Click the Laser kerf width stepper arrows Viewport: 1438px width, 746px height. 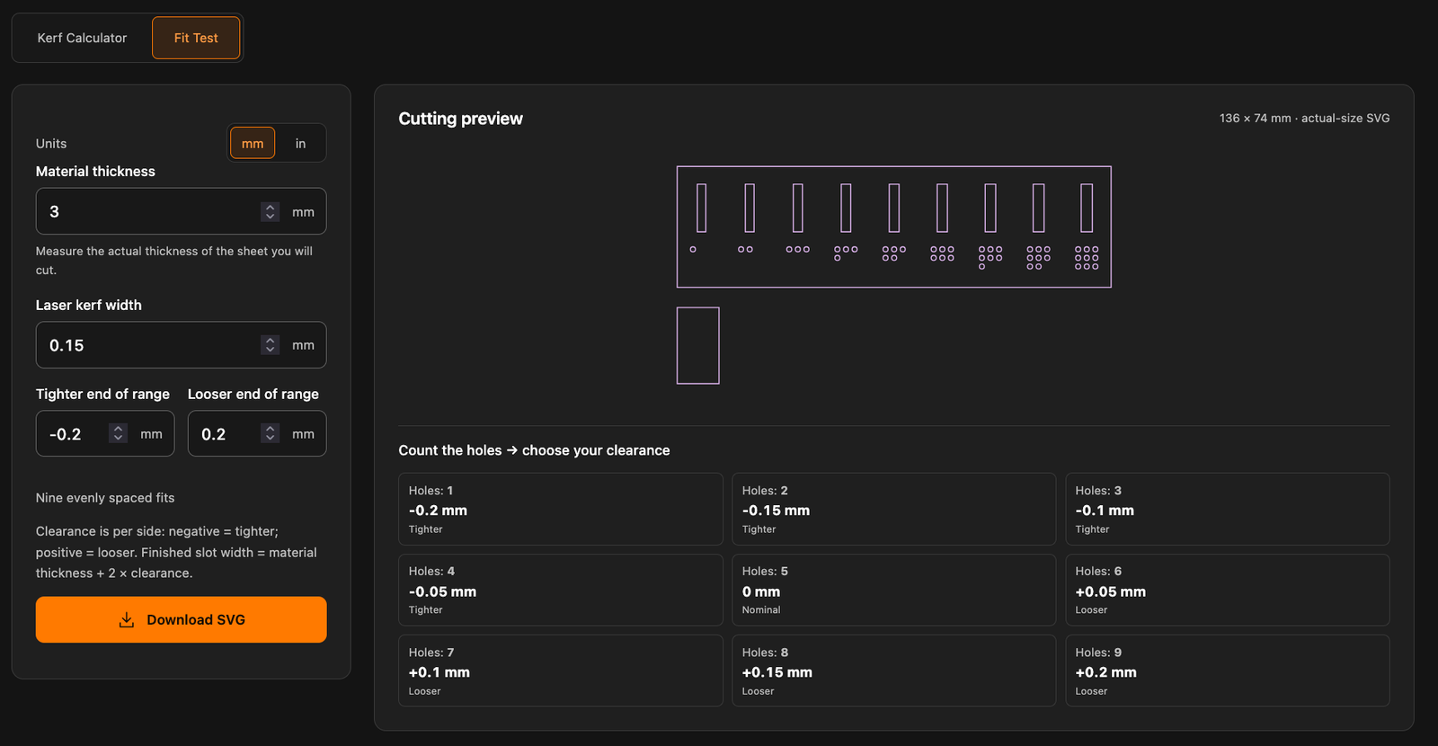[270, 345]
